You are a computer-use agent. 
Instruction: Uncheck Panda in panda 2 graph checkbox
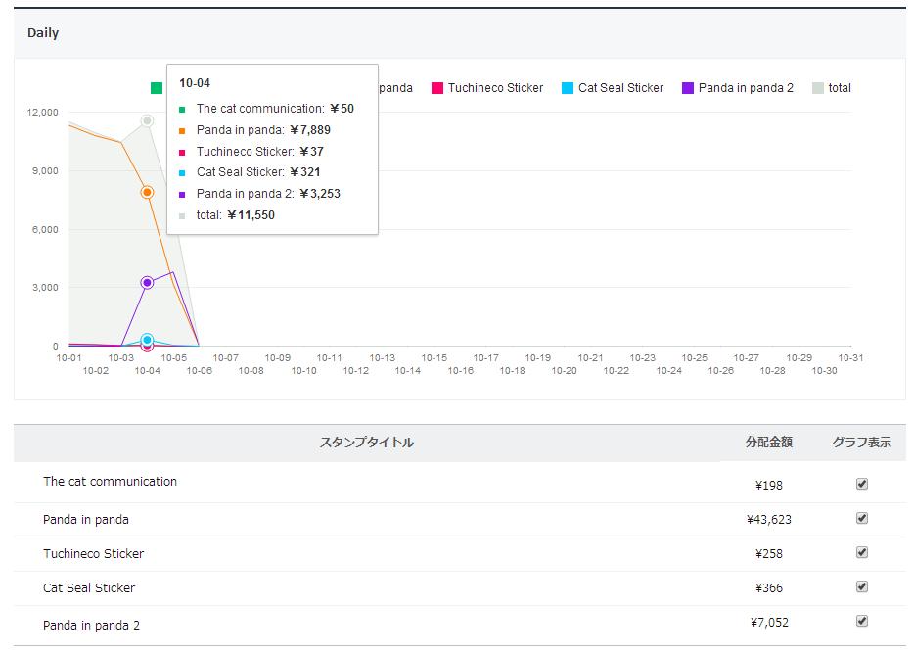tap(862, 621)
